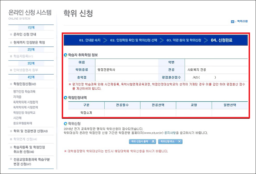
Task: Go to 학점인정 대상학교 submenu item
Action: coord(24,112)
